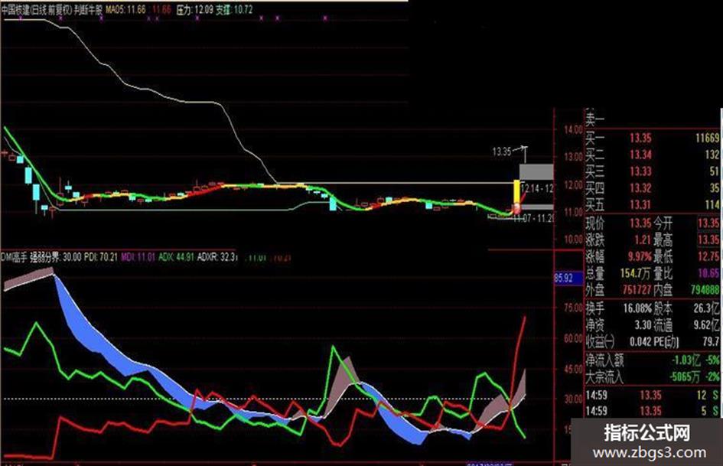Click the MDI: 11.01 reading
The width and height of the screenshot is (723, 466).
pyautogui.click(x=138, y=257)
